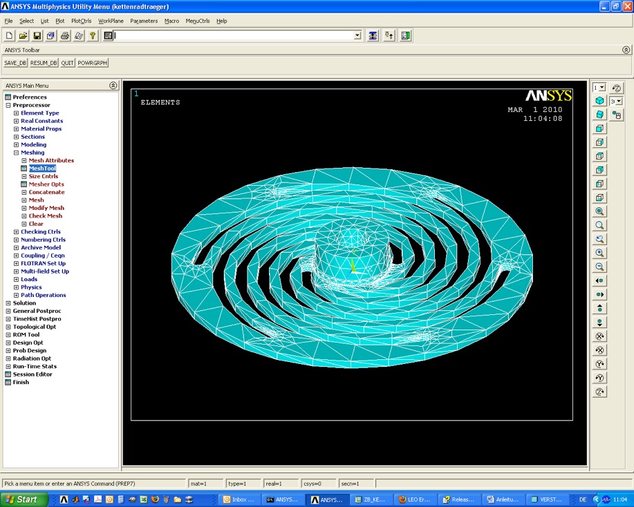The image size is (634, 507).
Task: Switch to Inbox taskbar window
Action: tap(239, 499)
